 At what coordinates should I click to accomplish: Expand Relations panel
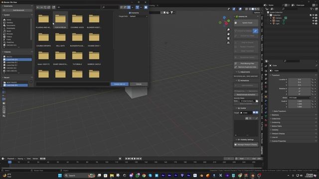[x=275, y=115]
